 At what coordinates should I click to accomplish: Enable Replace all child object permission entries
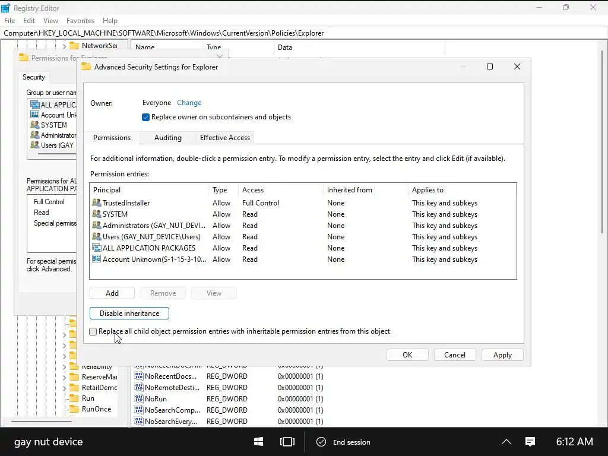click(x=93, y=331)
